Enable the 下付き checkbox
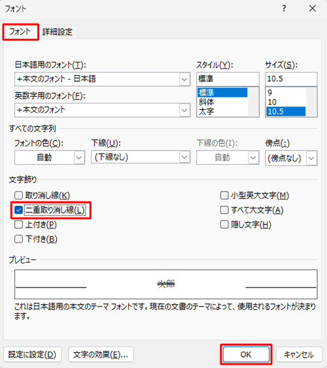The width and height of the screenshot is (327, 368). [18, 239]
